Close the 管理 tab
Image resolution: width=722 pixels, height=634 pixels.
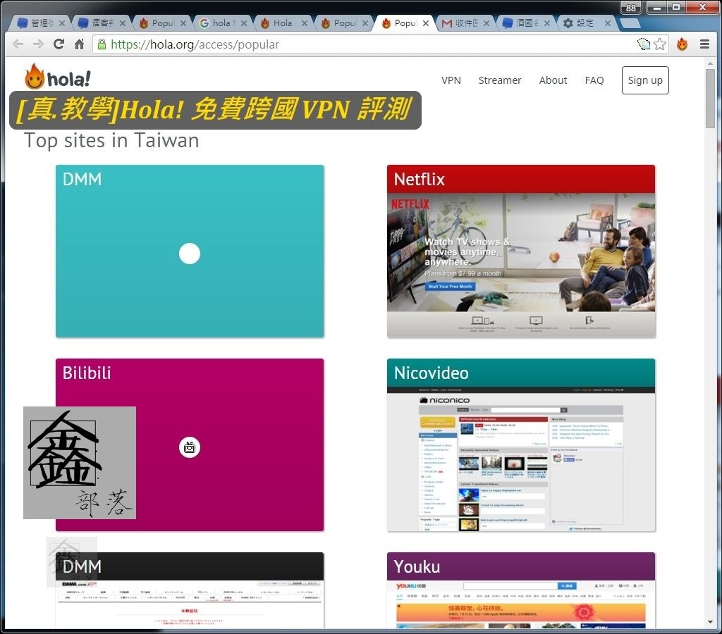[x=62, y=23]
